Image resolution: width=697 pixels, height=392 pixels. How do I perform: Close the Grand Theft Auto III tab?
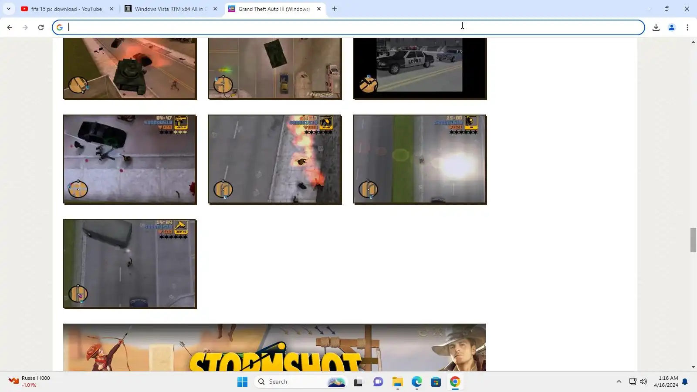[319, 9]
